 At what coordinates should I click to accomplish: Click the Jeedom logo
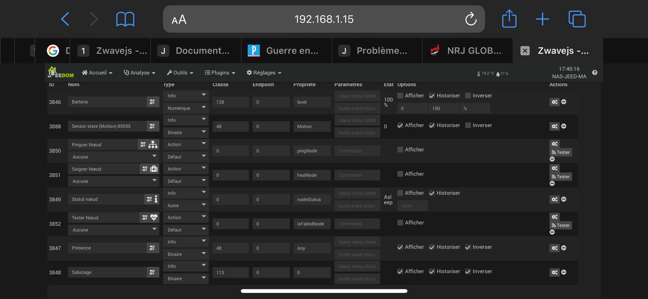tap(61, 72)
